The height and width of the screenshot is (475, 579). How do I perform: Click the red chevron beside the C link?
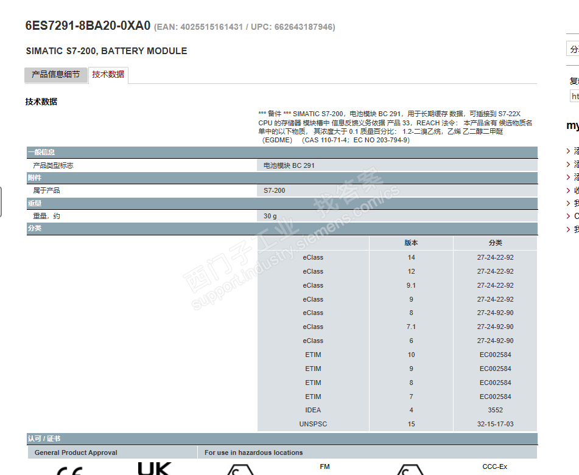click(568, 216)
